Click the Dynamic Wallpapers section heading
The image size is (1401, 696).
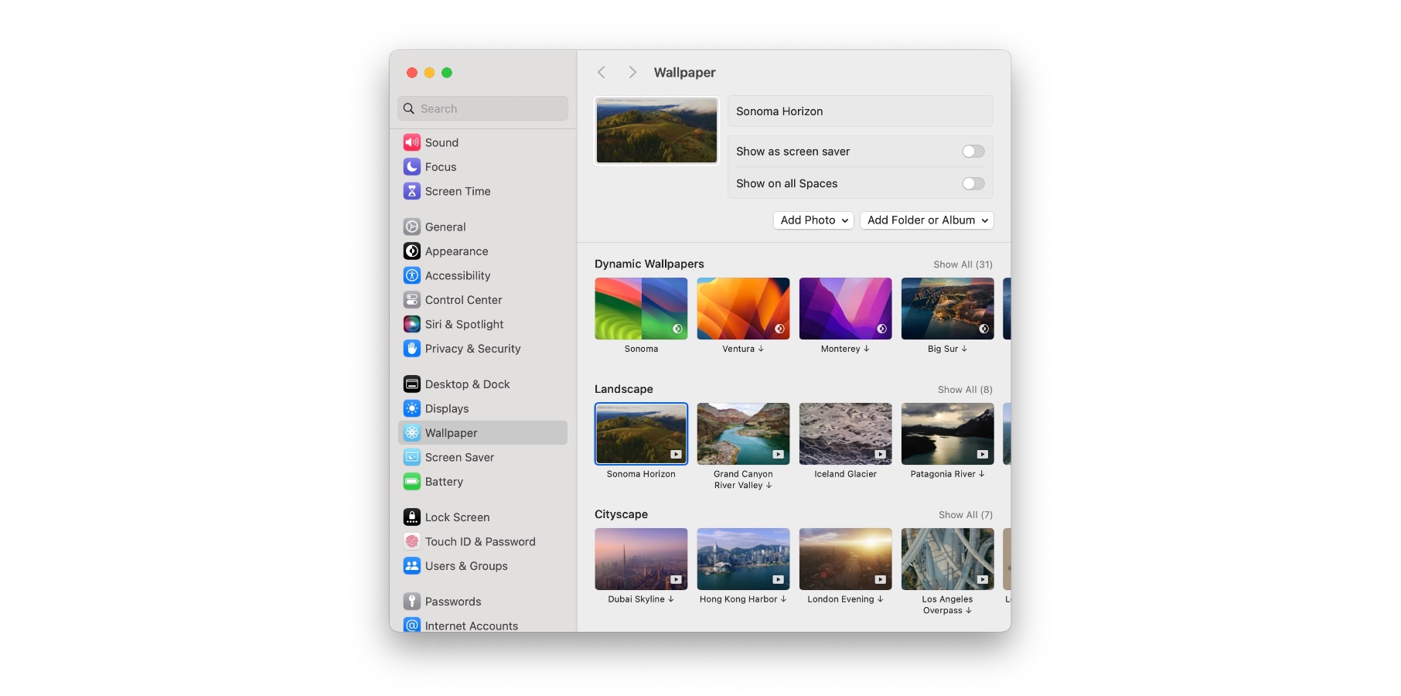[649, 264]
